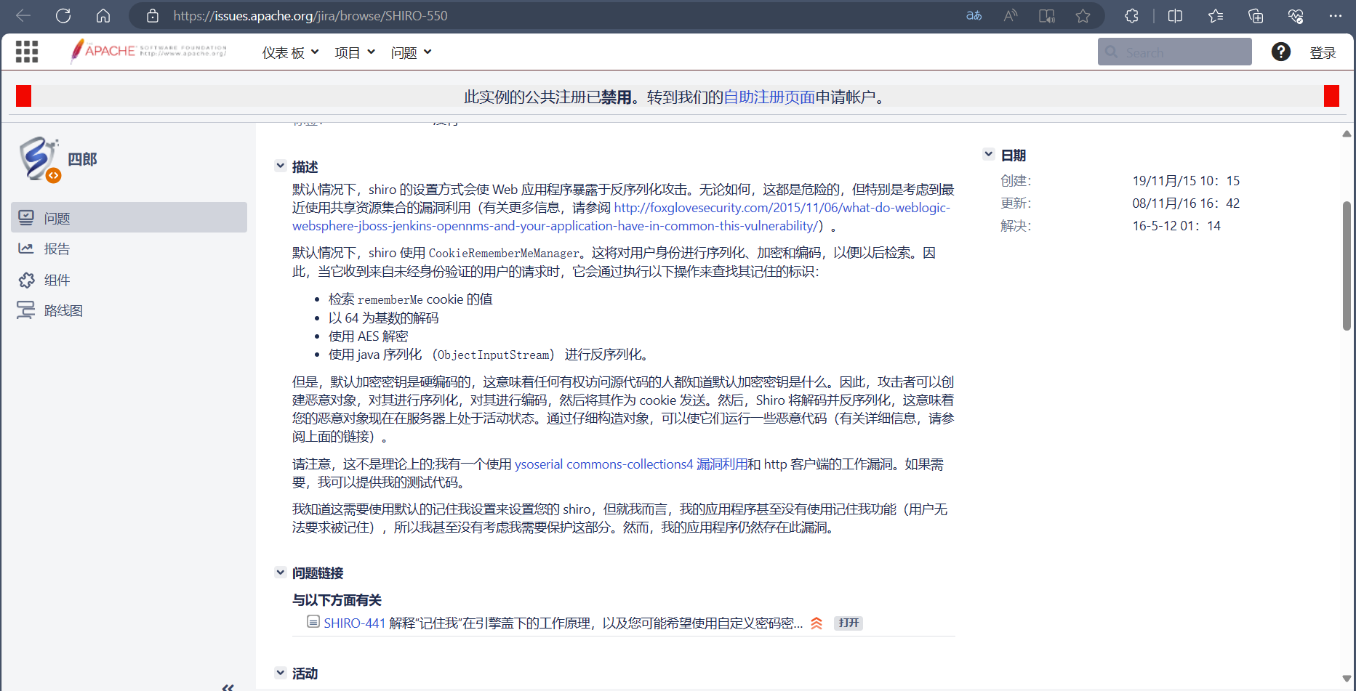This screenshot has height=691, width=1356.
Task: View site info via the padlock icon
Action: 152,16
